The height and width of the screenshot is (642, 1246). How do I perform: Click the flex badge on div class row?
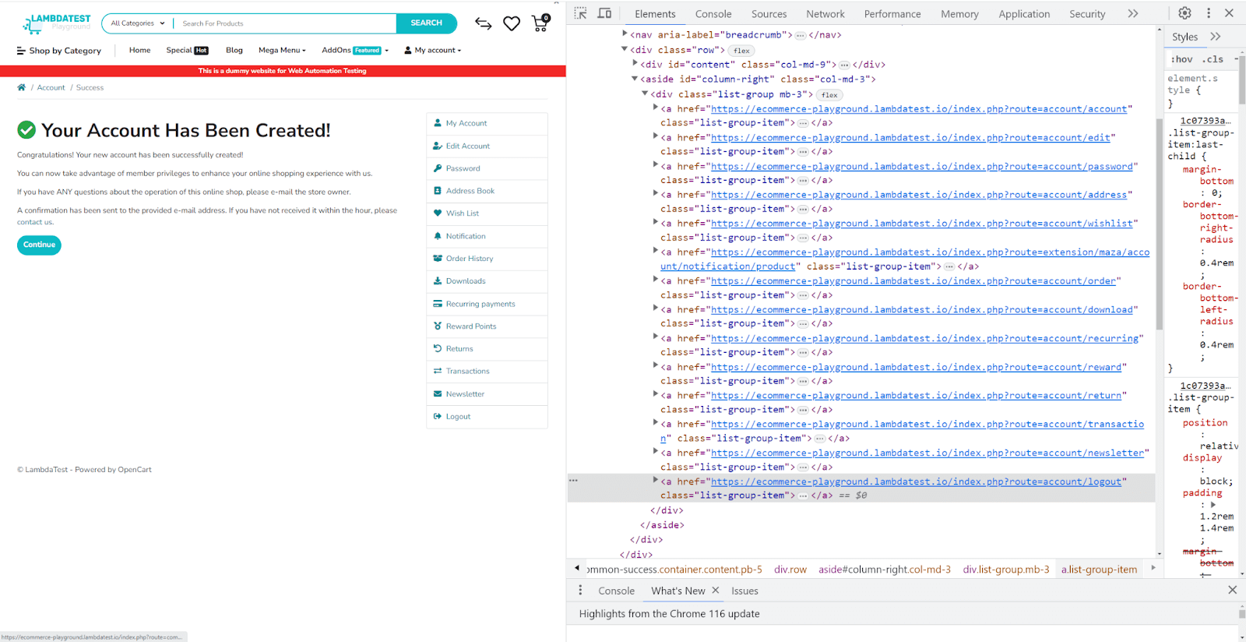[x=741, y=51]
